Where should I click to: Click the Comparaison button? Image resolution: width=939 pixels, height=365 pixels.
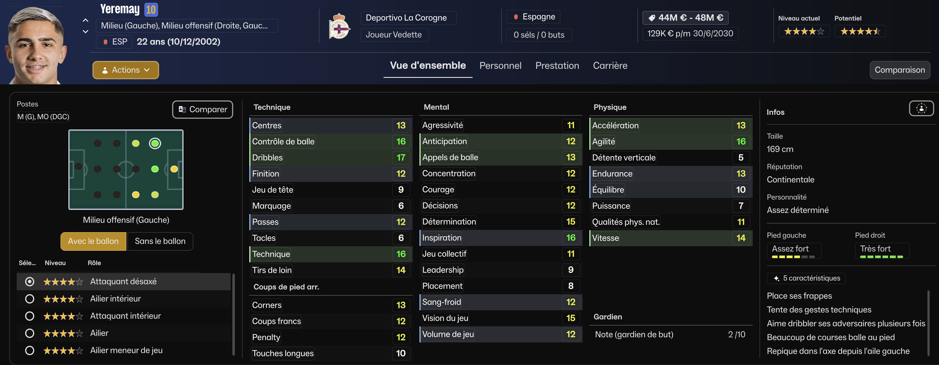click(899, 70)
